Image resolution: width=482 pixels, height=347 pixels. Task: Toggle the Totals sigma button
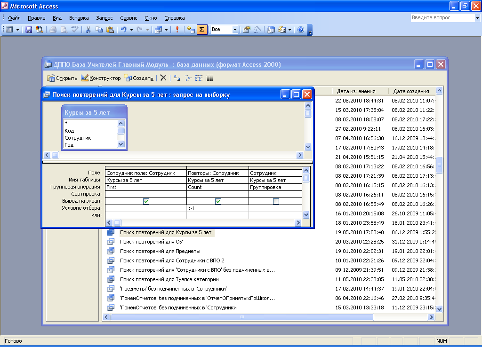click(201, 30)
